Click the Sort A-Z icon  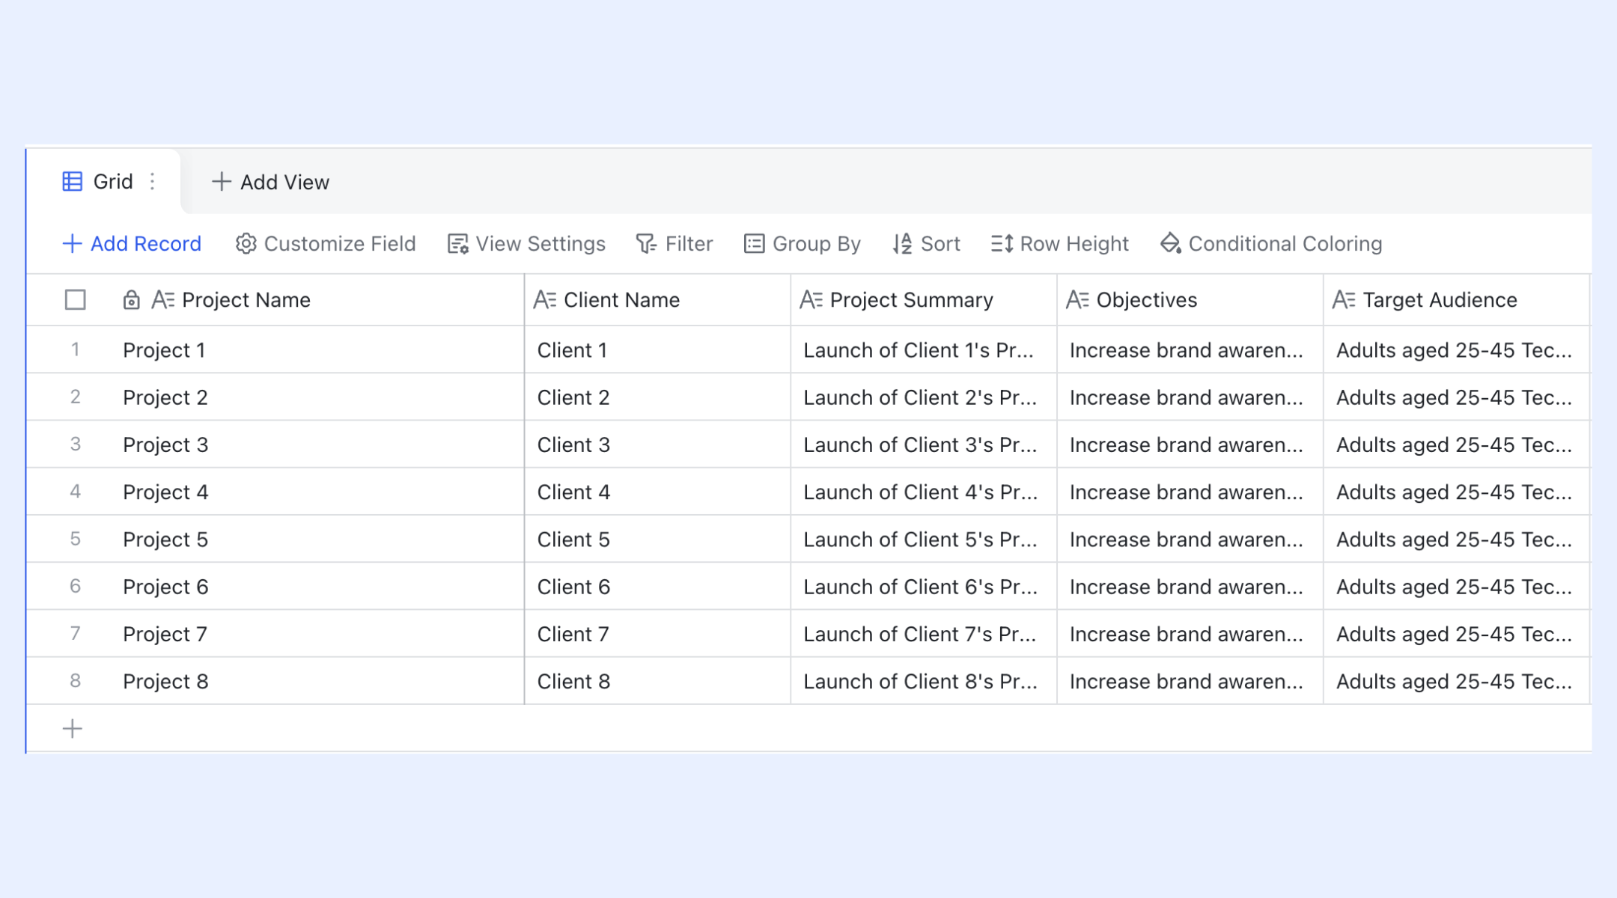point(902,244)
